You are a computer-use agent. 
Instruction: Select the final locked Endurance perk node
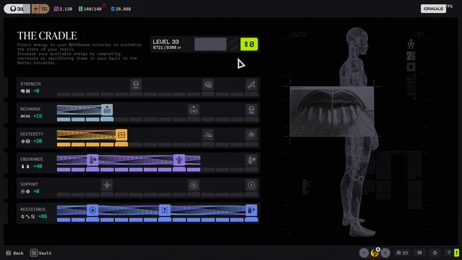tap(251, 160)
